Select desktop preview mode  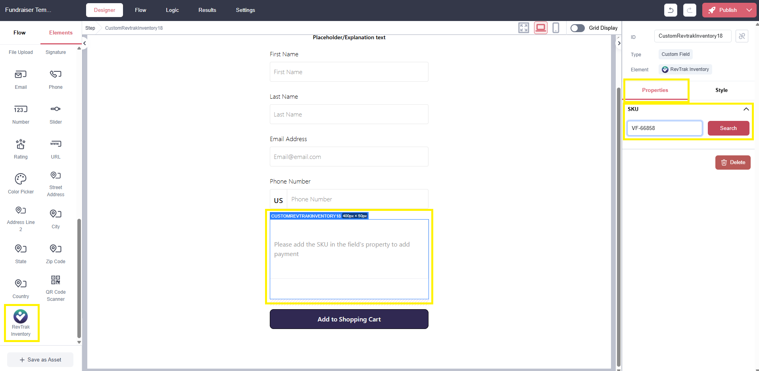pyautogui.click(x=540, y=28)
